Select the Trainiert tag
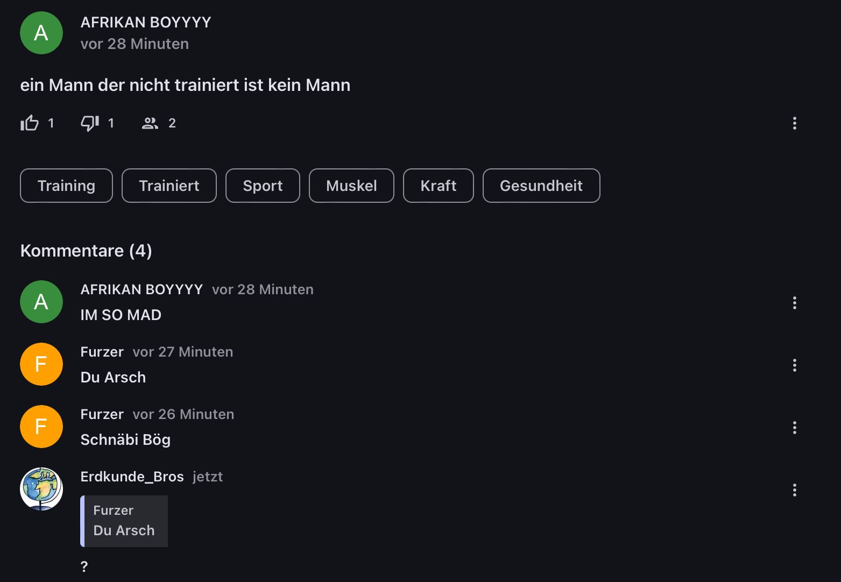Viewport: 841px width, 582px height. coord(169,186)
